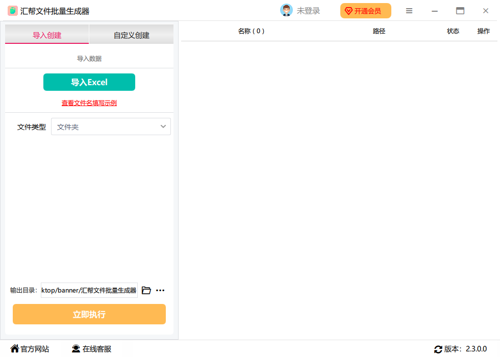Click the chevron arrow on the file type selector
This screenshot has width=500, height=357.
pyautogui.click(x=163, y=126)
